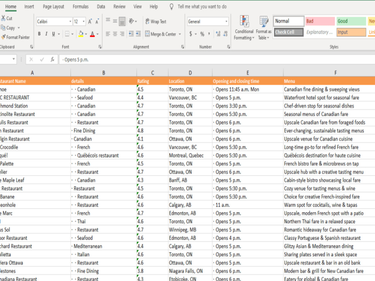Cancel formula entry with X icon
375x281 pixels.
pos(31,60)
